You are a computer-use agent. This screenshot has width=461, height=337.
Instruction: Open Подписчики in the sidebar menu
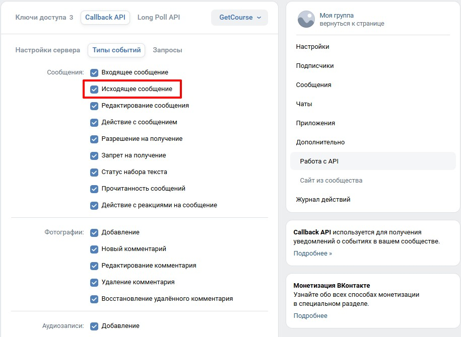click(315, 66)
